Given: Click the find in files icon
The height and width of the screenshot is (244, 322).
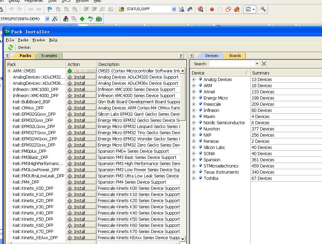Looking at the screenshot, I should pyautogui.click(x=181, y=9).
